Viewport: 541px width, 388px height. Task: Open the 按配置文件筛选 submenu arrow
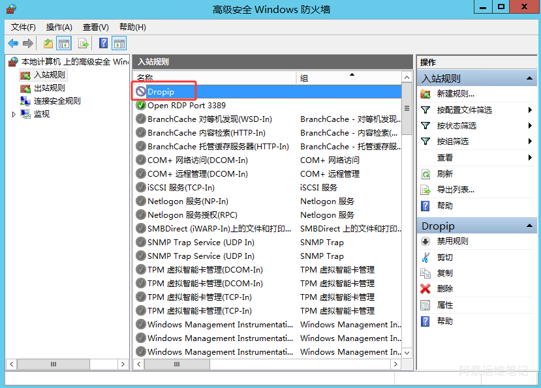pos(530,110)
